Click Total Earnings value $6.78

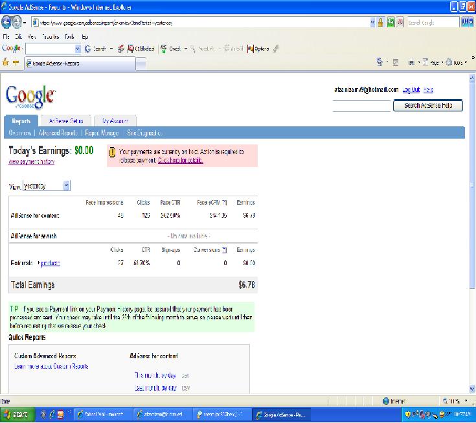pyautogui.click(x=247, y=285)
